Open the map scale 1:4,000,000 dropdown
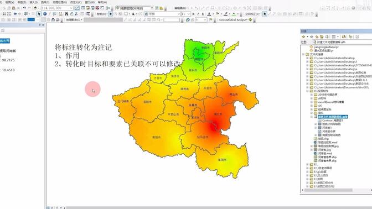372x209 pixels. coord(71,8)
